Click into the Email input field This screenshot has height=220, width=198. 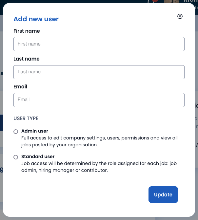pyautogui.click(x=99, y=100)
